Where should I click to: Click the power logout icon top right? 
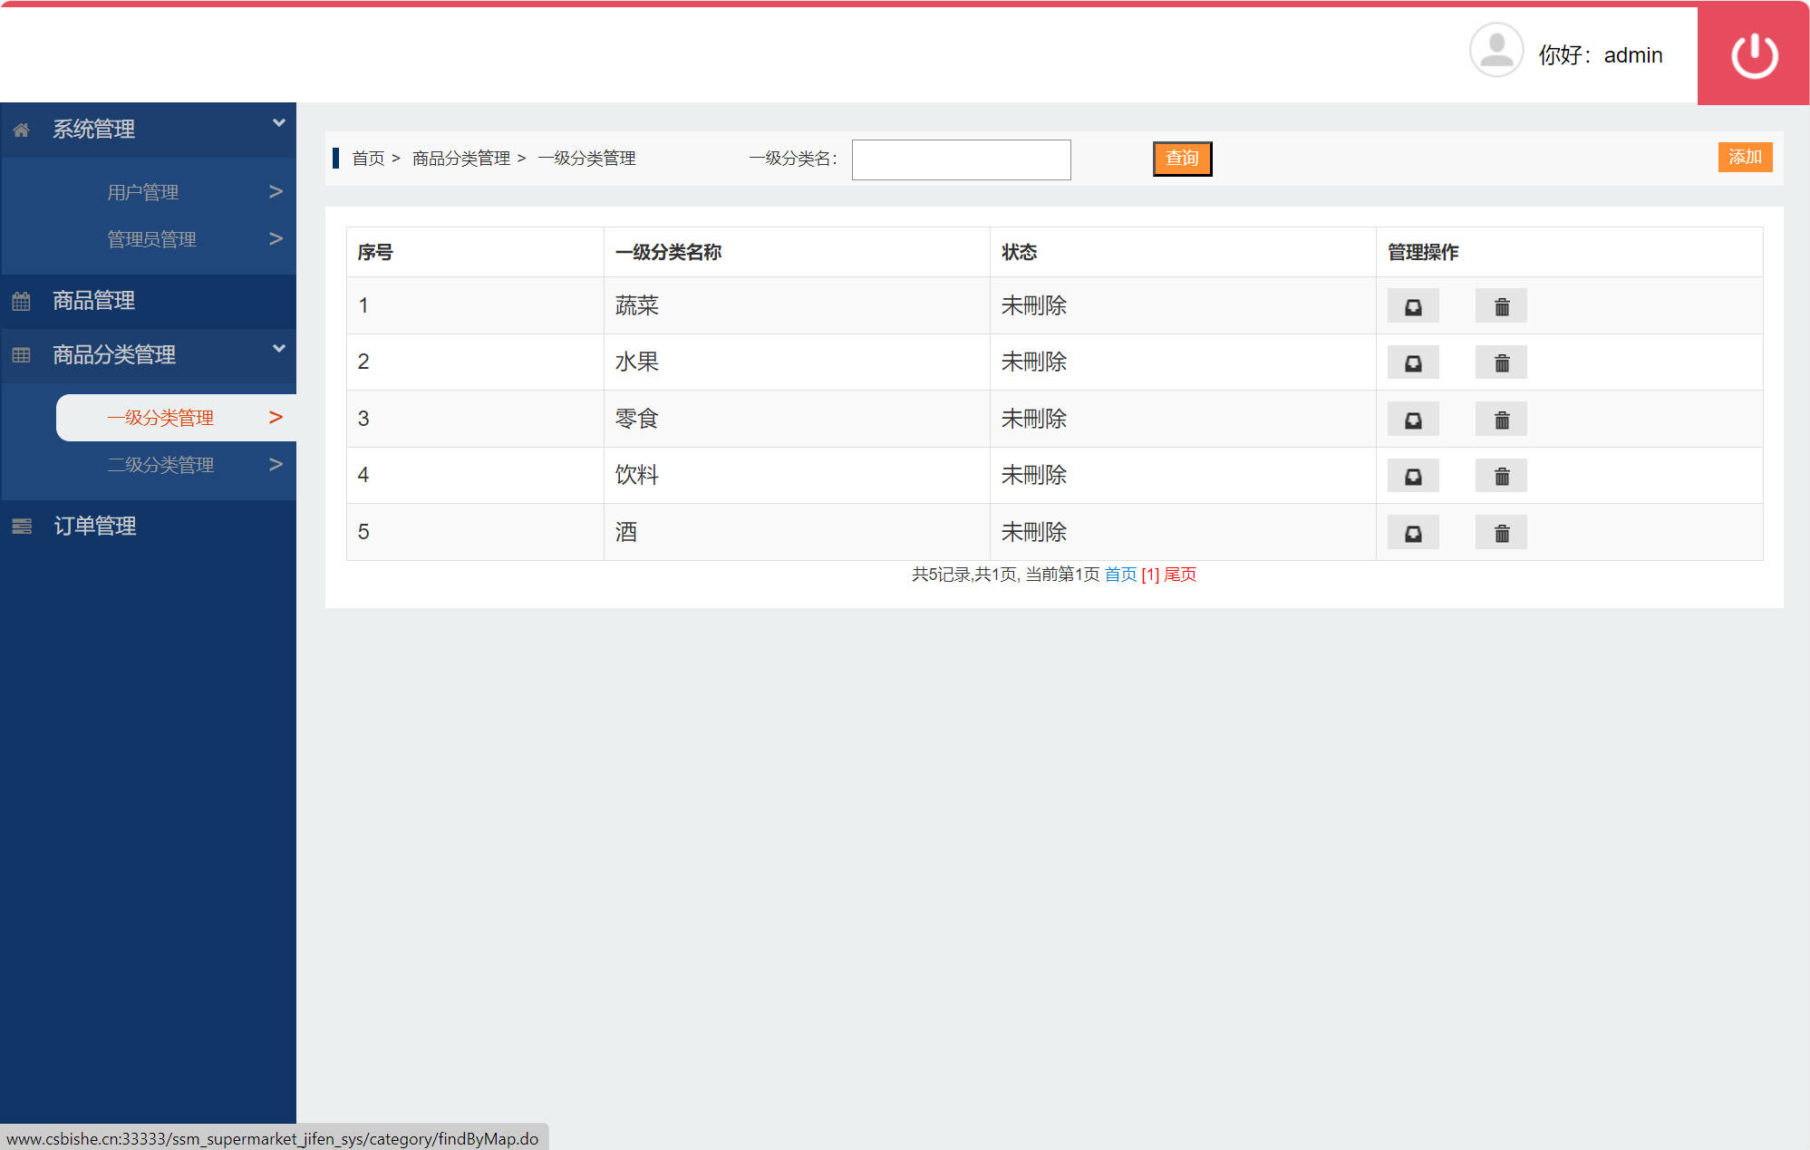(1752, 53)
